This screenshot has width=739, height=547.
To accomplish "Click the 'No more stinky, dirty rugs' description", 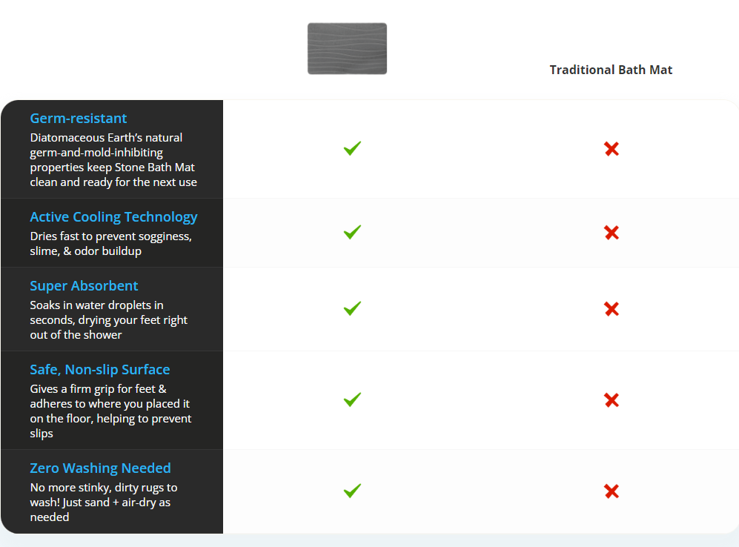I will (x=104, y=503).
